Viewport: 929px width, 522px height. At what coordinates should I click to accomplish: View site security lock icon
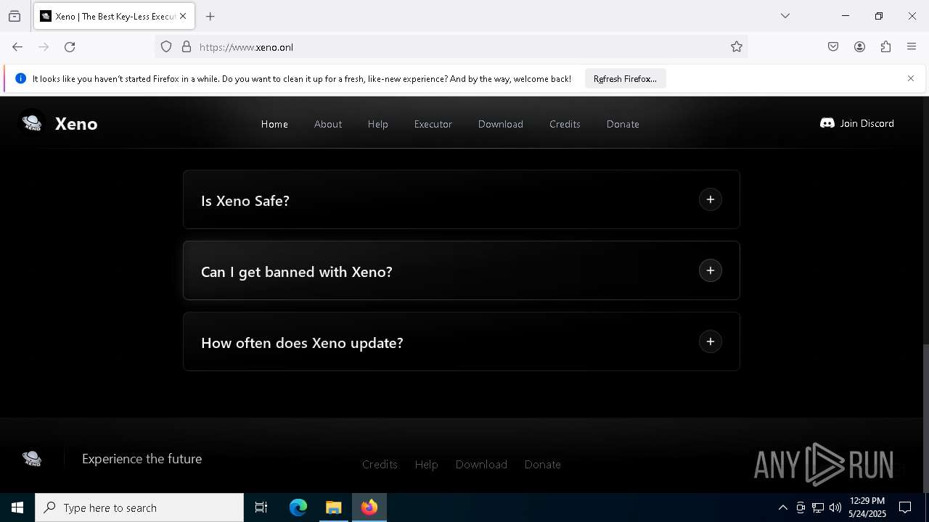pos(187,47)
